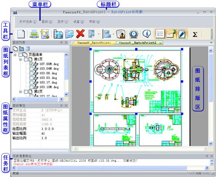The width and height of the screenshot is (216, 177).
Task: Pin the 任务信息输出 panel
Action: pos(207,156)
